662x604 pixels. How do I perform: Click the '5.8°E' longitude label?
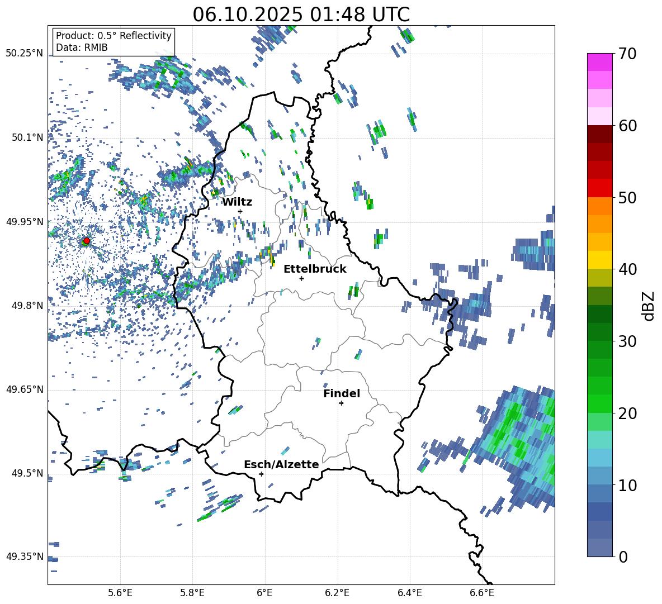click(192, 593)
